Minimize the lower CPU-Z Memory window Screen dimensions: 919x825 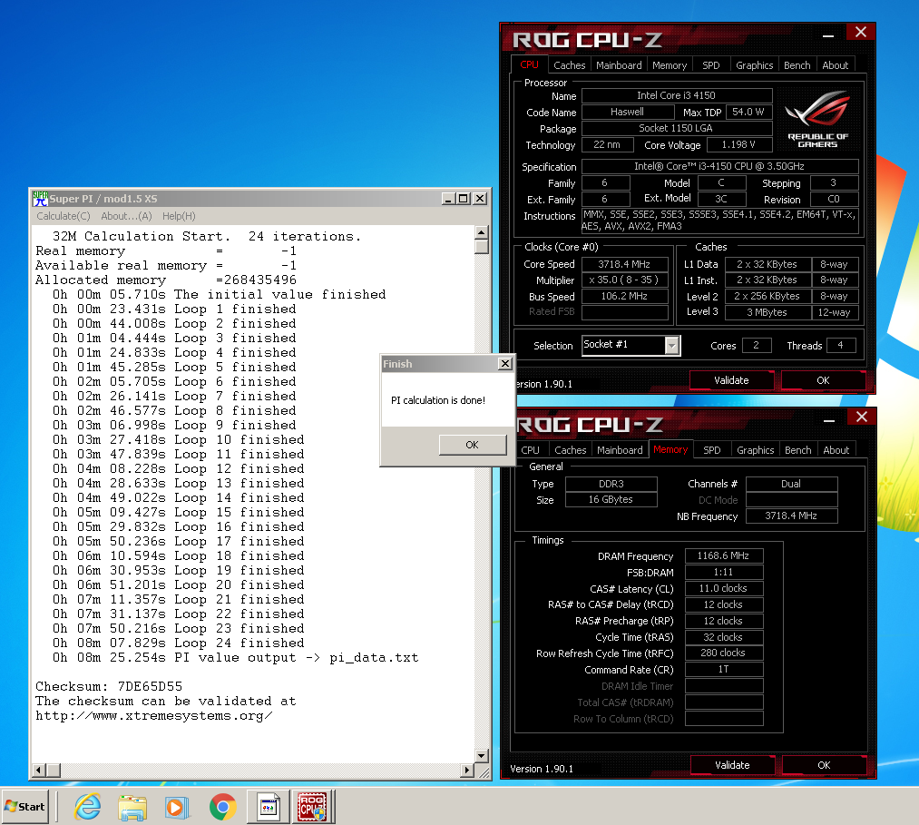[x=829, y=420]
